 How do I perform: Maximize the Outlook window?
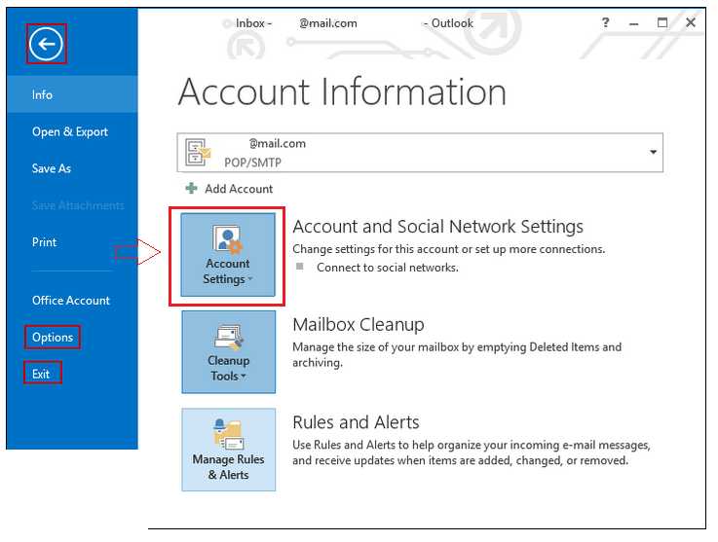[662, 22]
